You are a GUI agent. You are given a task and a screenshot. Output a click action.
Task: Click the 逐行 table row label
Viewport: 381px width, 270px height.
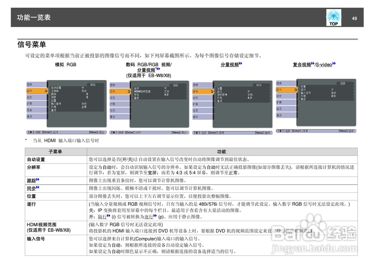(x=32, y=204)
